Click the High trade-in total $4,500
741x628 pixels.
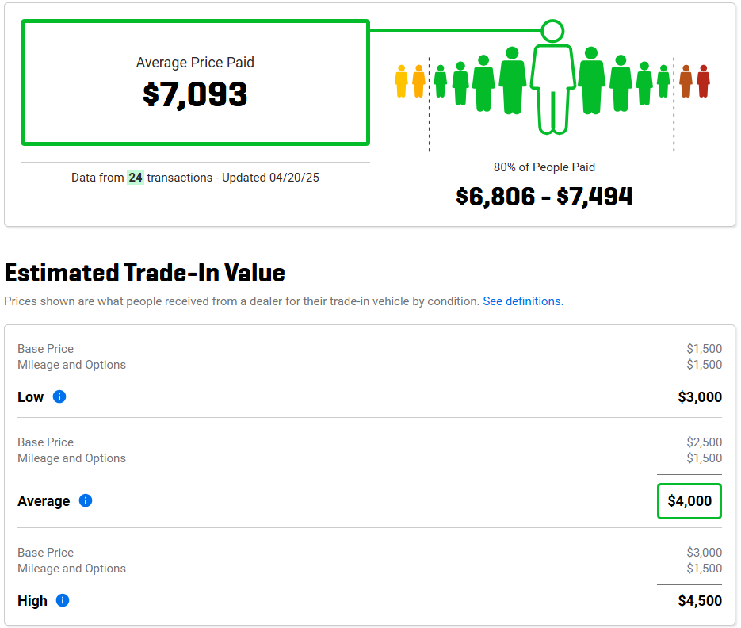700,601
